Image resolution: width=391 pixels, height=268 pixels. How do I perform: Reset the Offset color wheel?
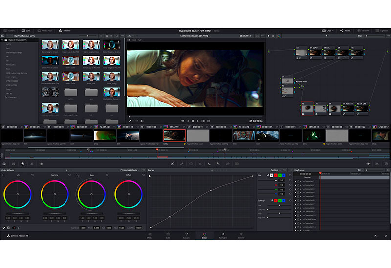tap(144, 175)
